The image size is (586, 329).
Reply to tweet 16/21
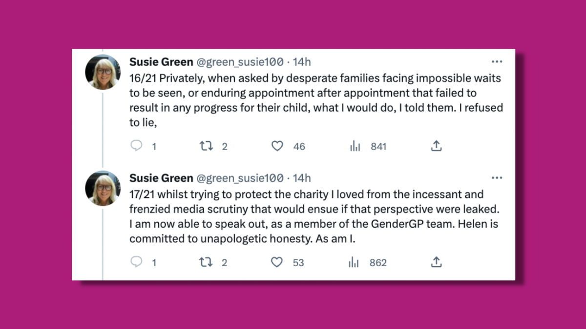point(137,146)
